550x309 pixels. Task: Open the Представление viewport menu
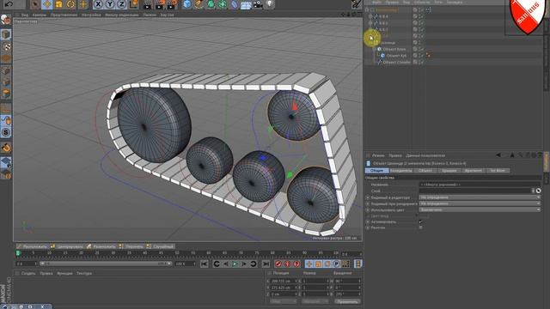coord(64,15)
